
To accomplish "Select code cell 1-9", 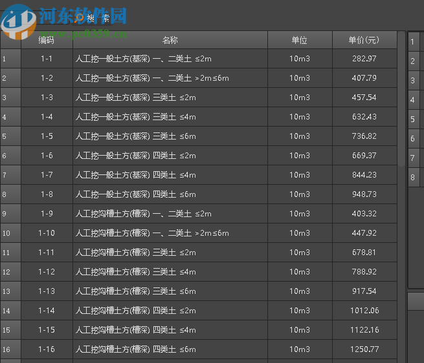I will [47, 214].
